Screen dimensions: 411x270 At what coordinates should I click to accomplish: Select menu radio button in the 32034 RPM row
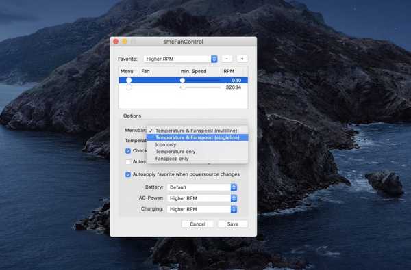[x=129, y=87]
